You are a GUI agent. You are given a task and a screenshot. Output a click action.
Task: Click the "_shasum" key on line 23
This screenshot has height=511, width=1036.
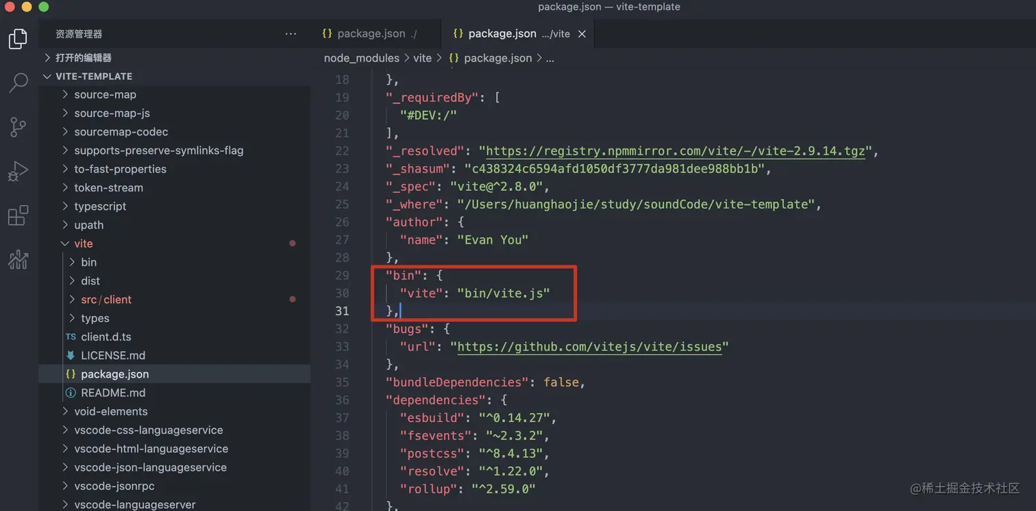pyautogui.click(x=417, y=168)
